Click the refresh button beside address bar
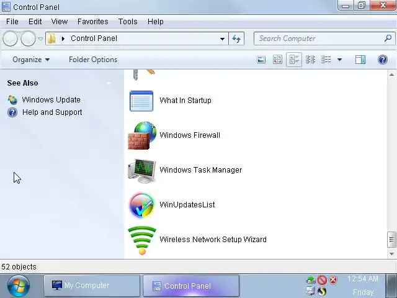Image resolution: width=397 pixels, height=298 pixels. (x=236, y=38)
